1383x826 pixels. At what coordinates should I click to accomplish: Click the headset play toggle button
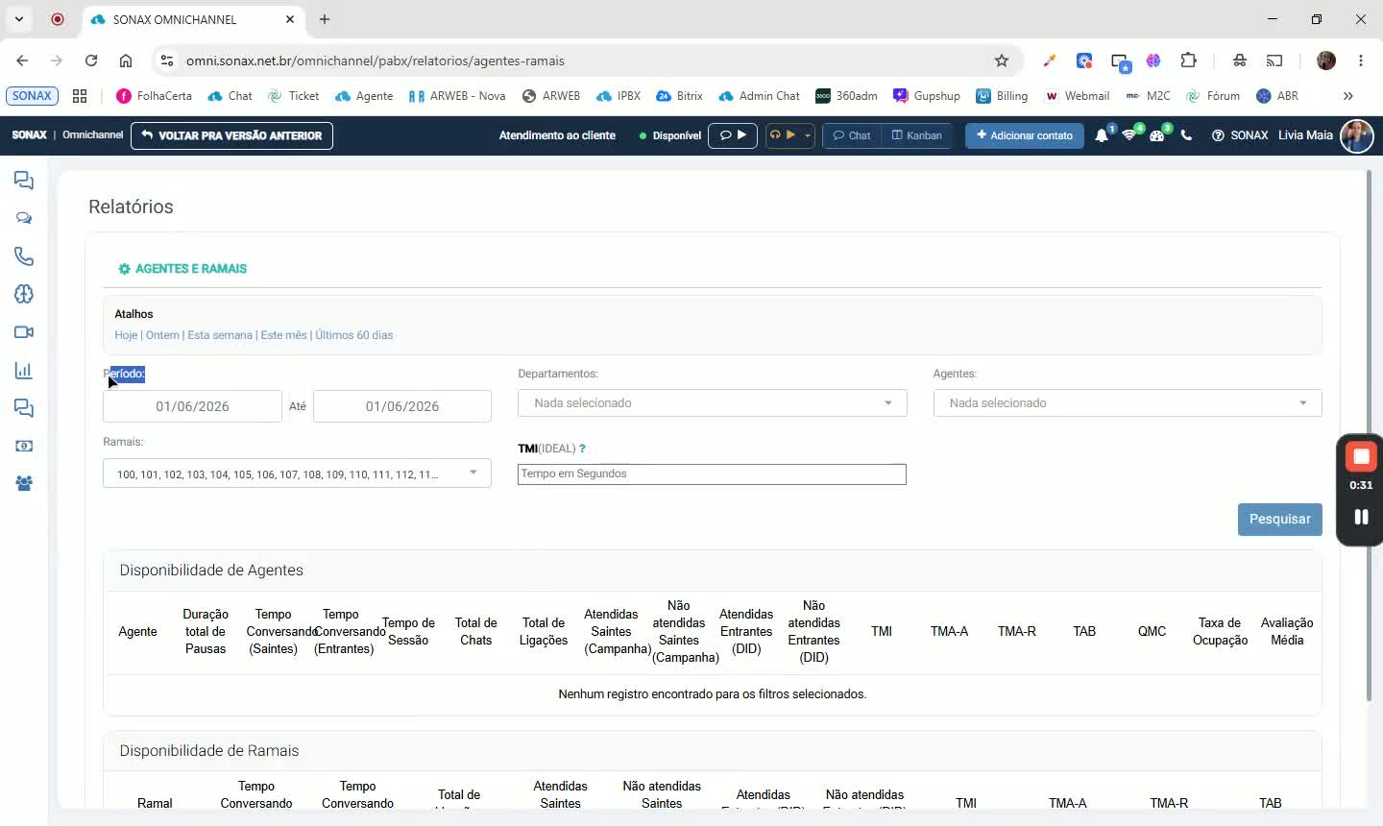[x=783, y=135]
